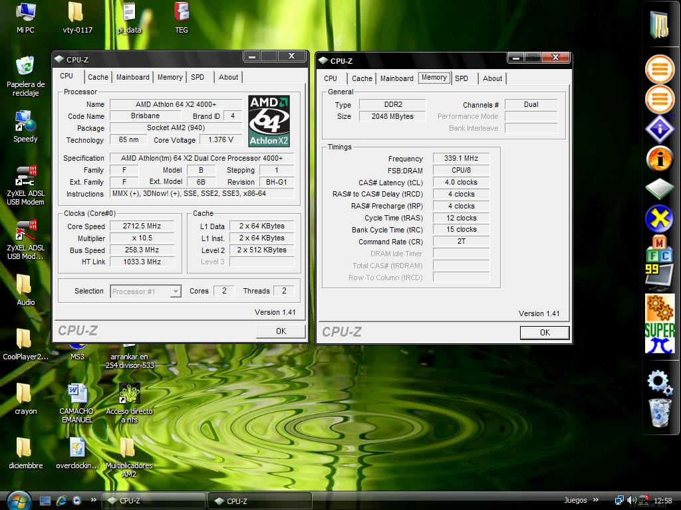Launch the MFC toy blocks dock icon

coord(659,248)
